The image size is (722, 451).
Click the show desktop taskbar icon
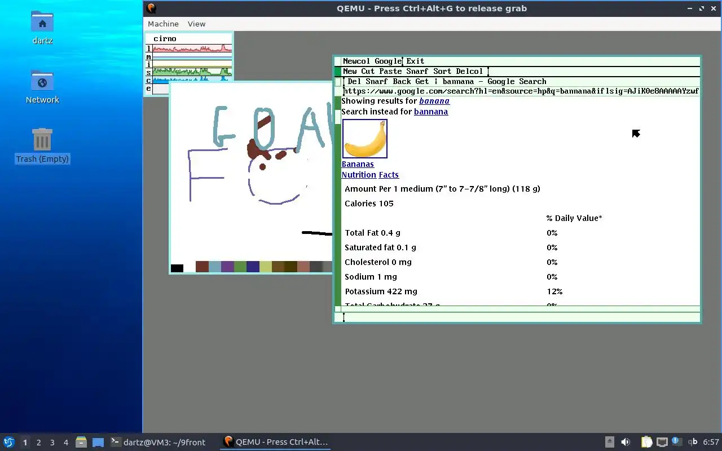click(98, 443)
